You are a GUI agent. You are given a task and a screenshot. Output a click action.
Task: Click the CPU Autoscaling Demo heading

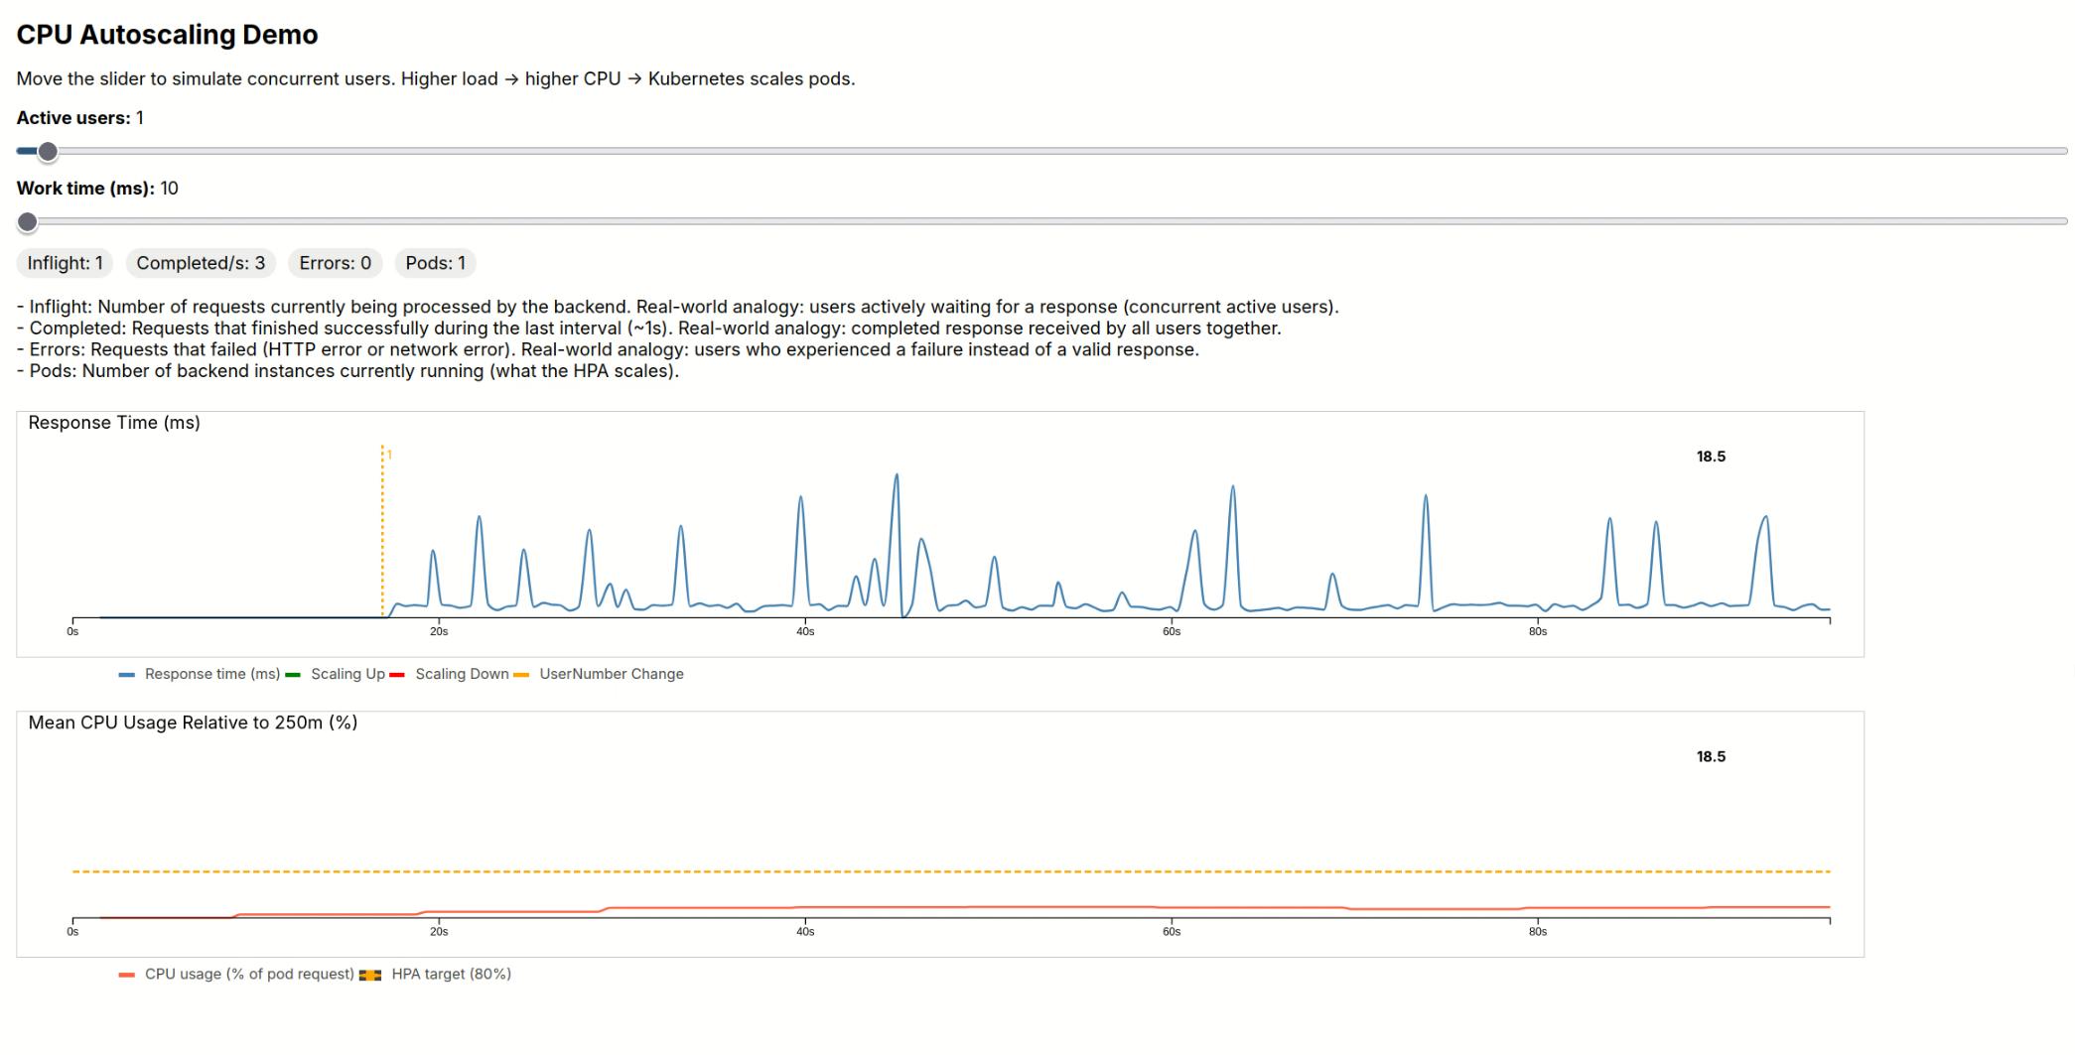[167, 35]
